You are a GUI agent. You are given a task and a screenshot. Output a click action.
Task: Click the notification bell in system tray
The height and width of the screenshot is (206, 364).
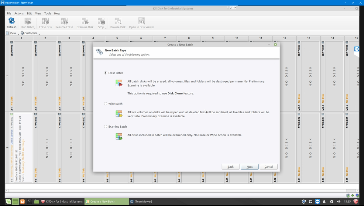[x=324, y=201]
